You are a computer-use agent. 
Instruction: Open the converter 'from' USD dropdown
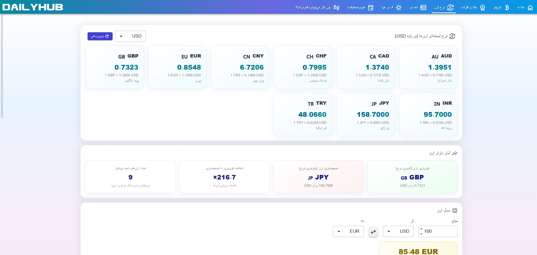pos(398,231)
